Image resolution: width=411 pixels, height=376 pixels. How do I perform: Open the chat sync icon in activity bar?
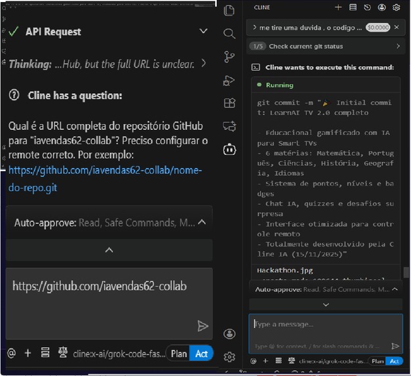click(229, 127)
